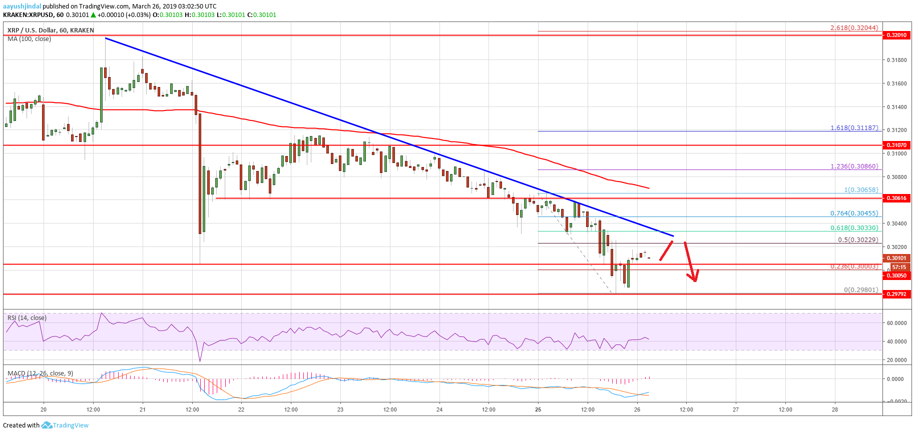Click the green up-triangle price change indicator

click(x=93, y=15)
